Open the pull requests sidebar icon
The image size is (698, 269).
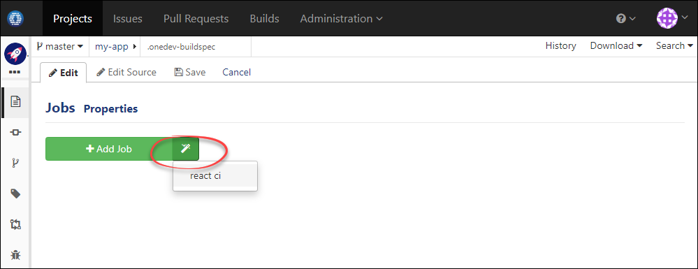tap(15, 224)
